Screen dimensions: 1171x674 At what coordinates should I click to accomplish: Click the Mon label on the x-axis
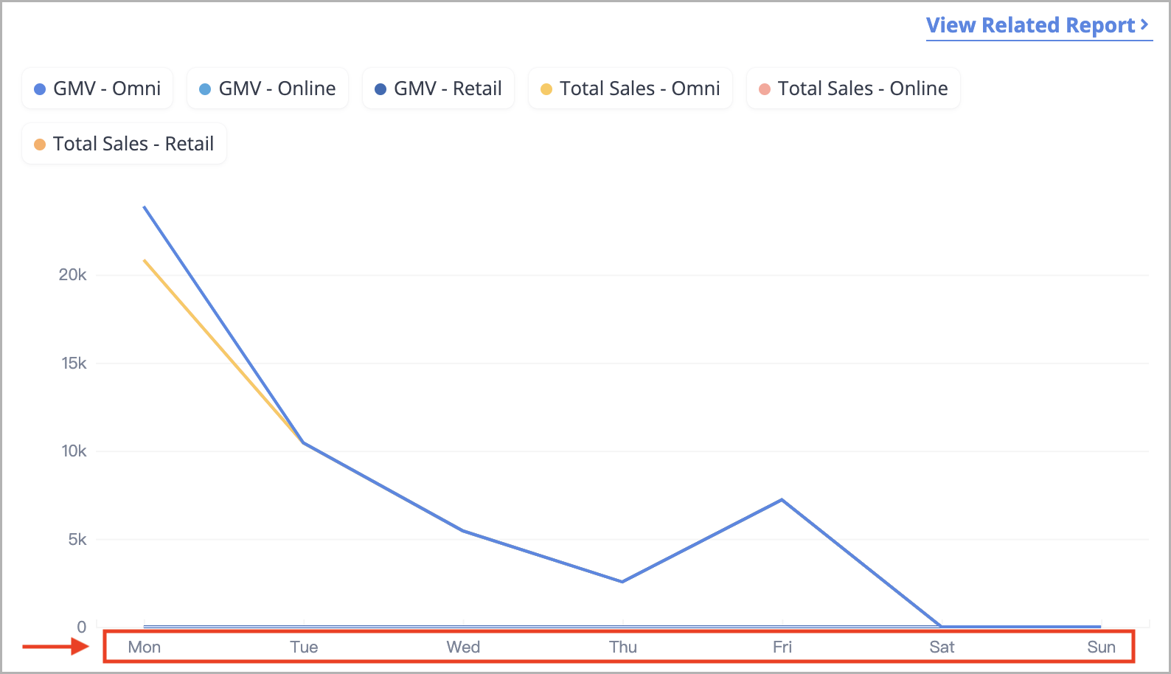(145, 647)
